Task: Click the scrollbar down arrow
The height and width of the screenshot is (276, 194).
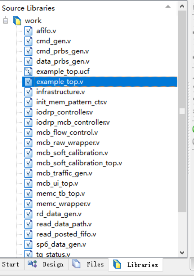Action: tap(182, 253)
